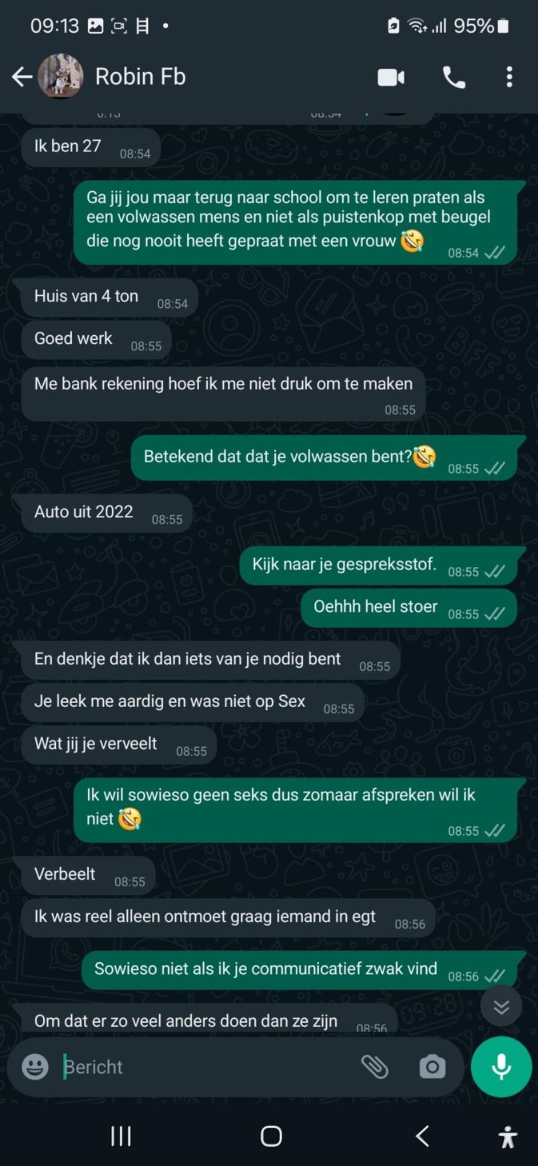The image size is (538, 1166).
Task: Select the message 'Kijk naar je gespreksstof.'
Action: (378, 565)
